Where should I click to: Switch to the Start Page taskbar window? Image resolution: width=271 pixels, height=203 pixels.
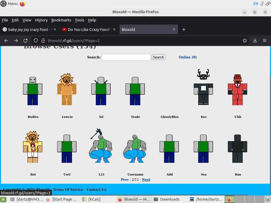click(x=61, y=199)
